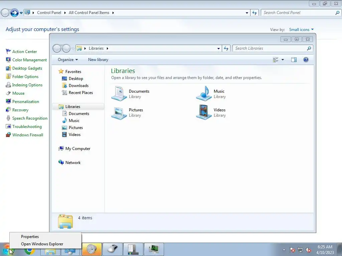The image size is (342, 256).
Task: Toggle the preview pane button
Action: click(294, 60)
